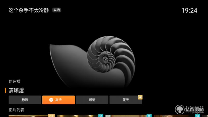Select the 清晰度 clarity section heading

coord(16,90)
